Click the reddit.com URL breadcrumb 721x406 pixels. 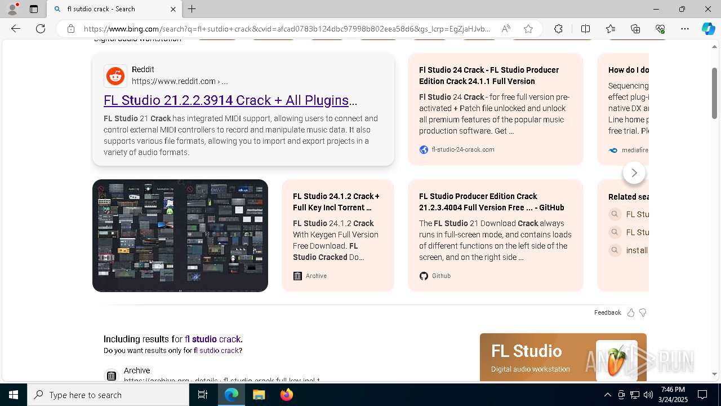[180, 81]
